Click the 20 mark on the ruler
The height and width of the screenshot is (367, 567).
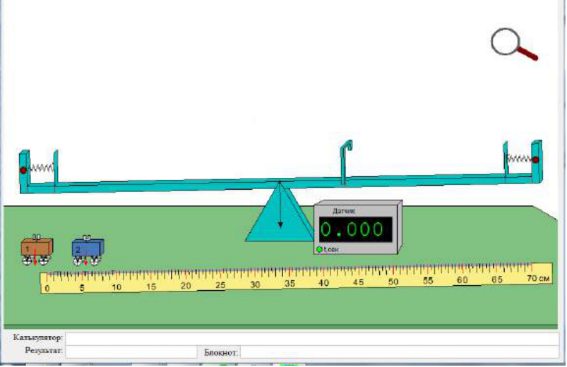pos(186,286)
